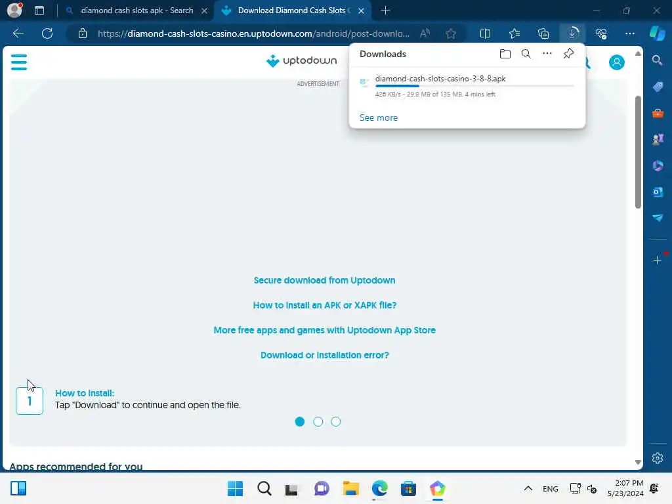
Task: Open Windows taskbar Search
Action: coord(264,488)
